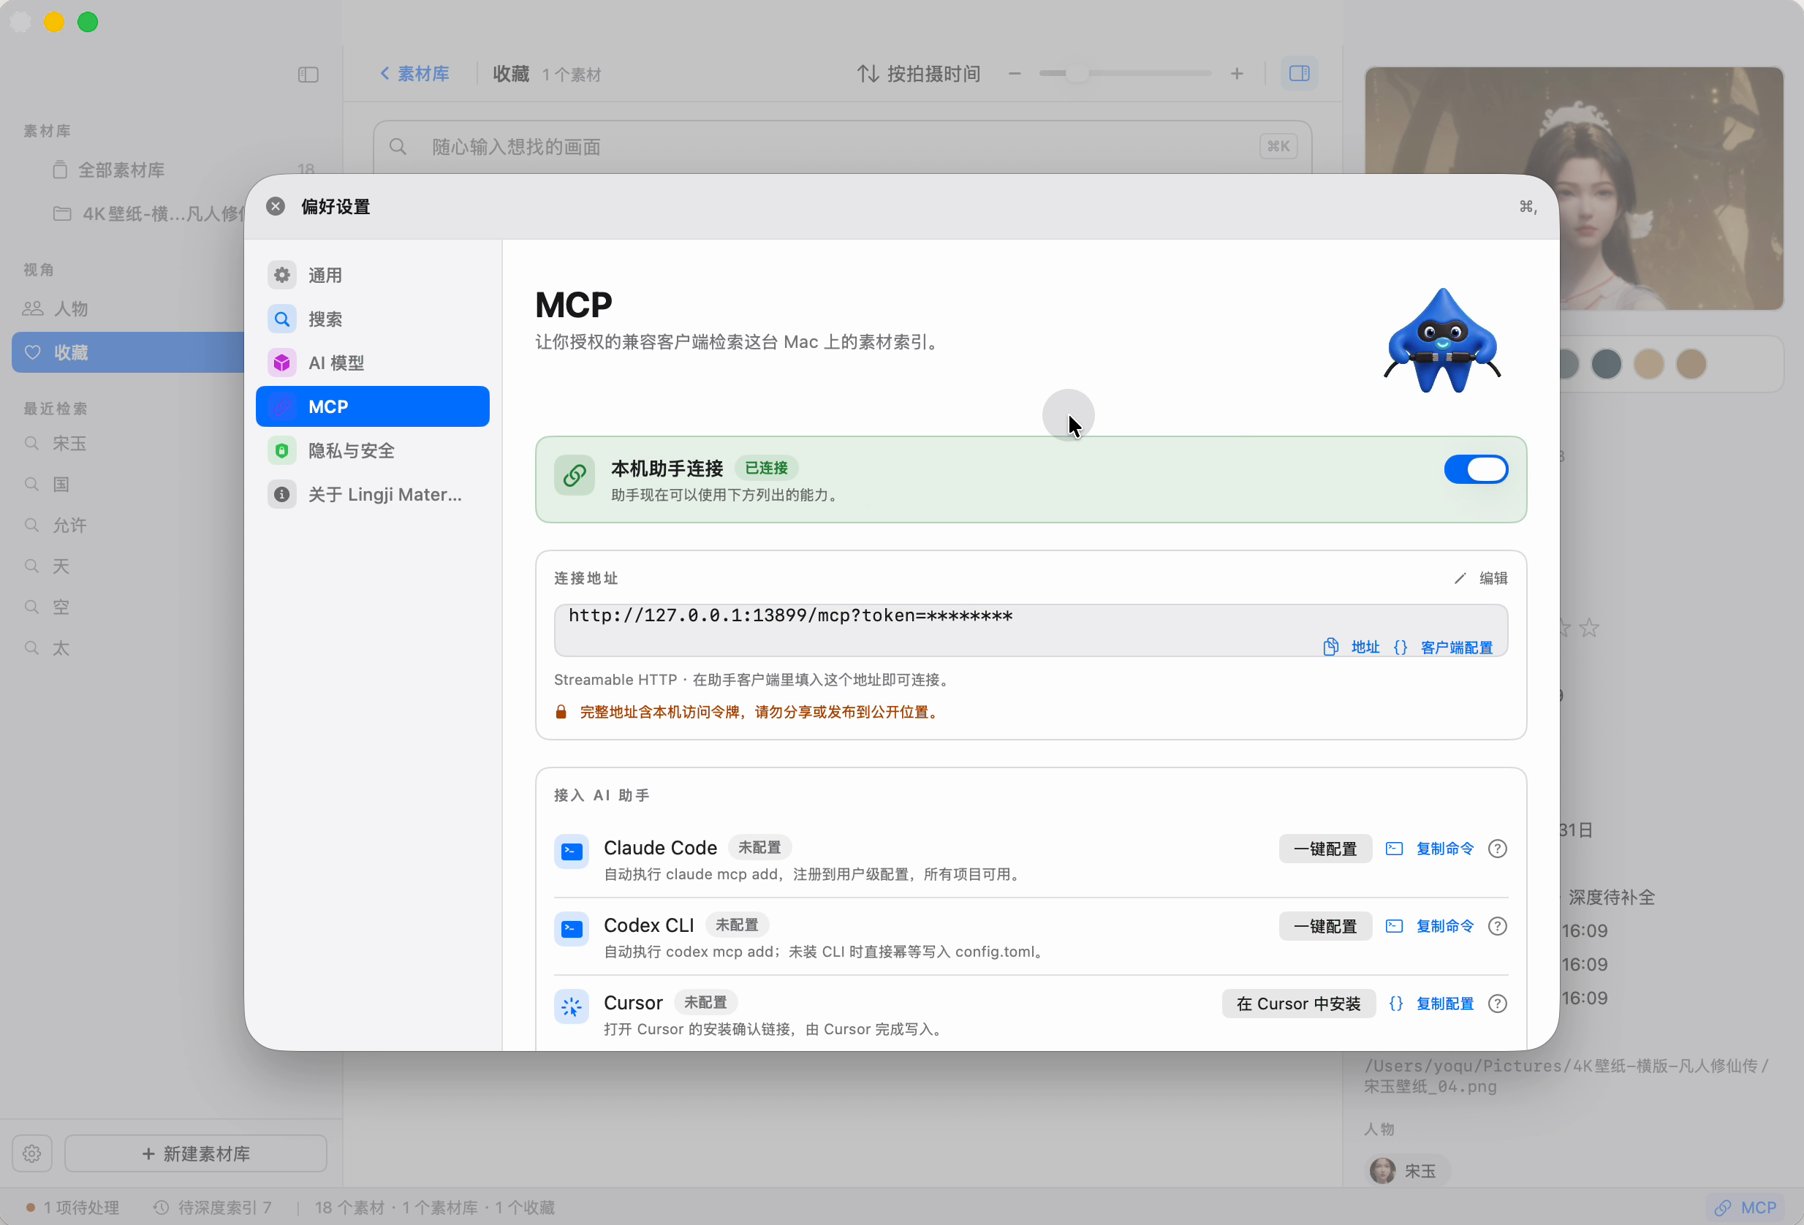Click recent search 国
Screen dimensions: 1804x1225
[x=61, y=485]
